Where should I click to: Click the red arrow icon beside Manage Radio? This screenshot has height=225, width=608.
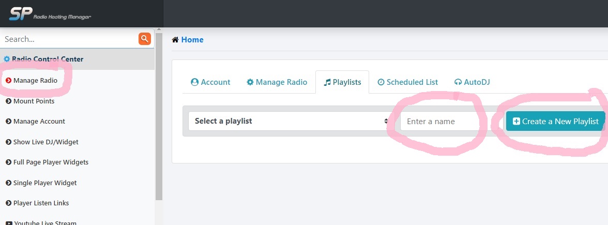click(x=8, y=81)
